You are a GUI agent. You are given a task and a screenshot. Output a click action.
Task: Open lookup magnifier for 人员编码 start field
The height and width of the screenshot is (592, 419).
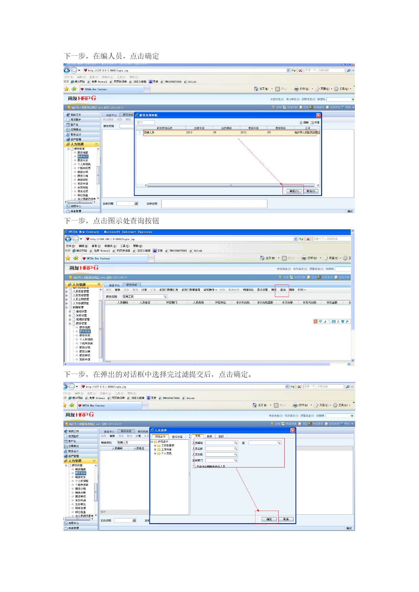click(236, 443)
